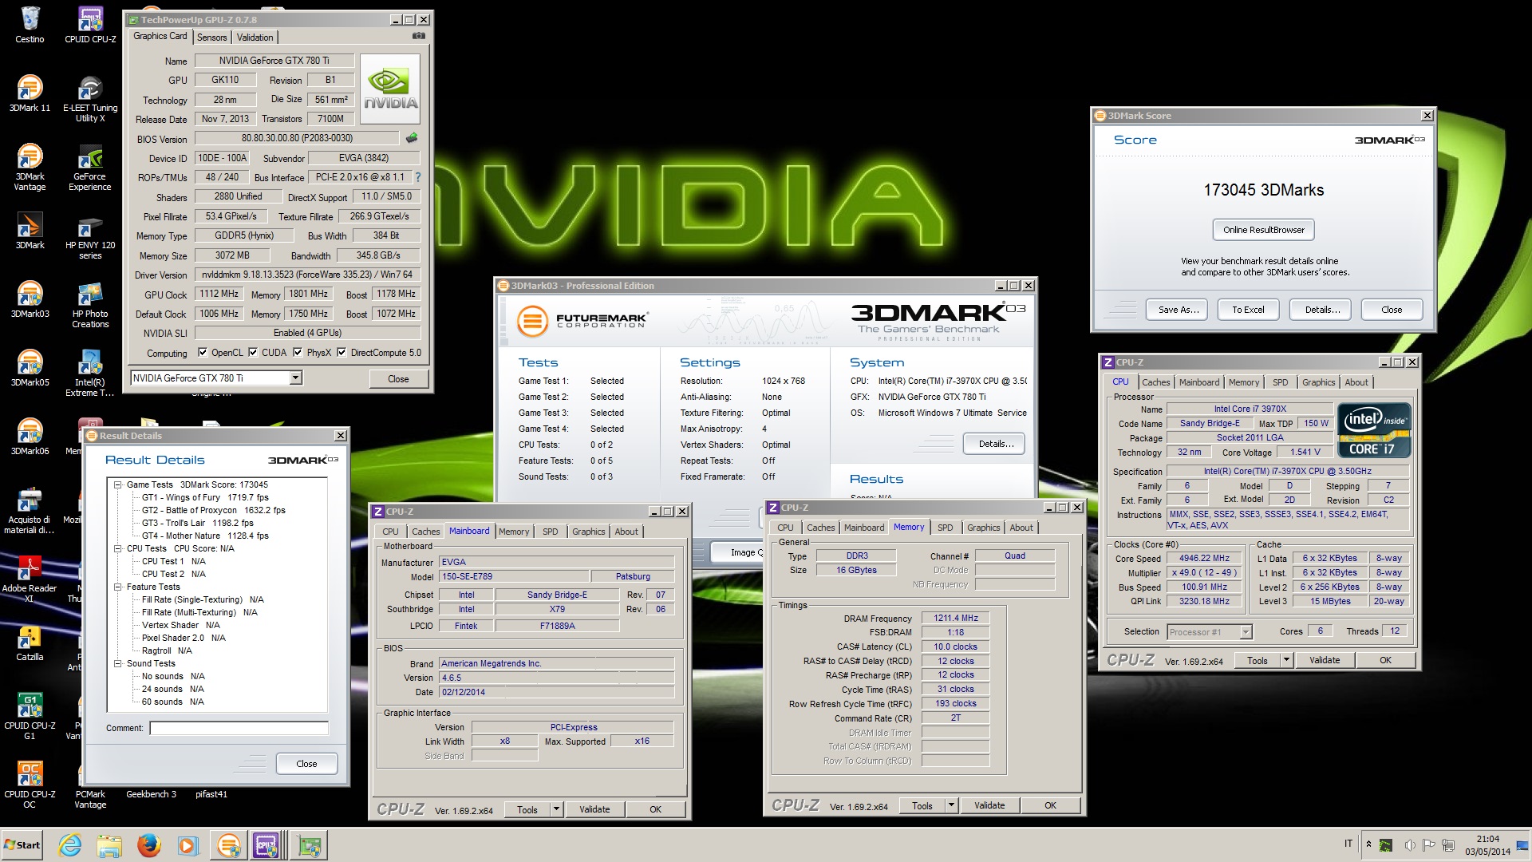The width and height of the screenshot is (1532, 862).
Task: Open Tools dropdown arrow in CPU-Z Memory window
Action: (951, 805)
